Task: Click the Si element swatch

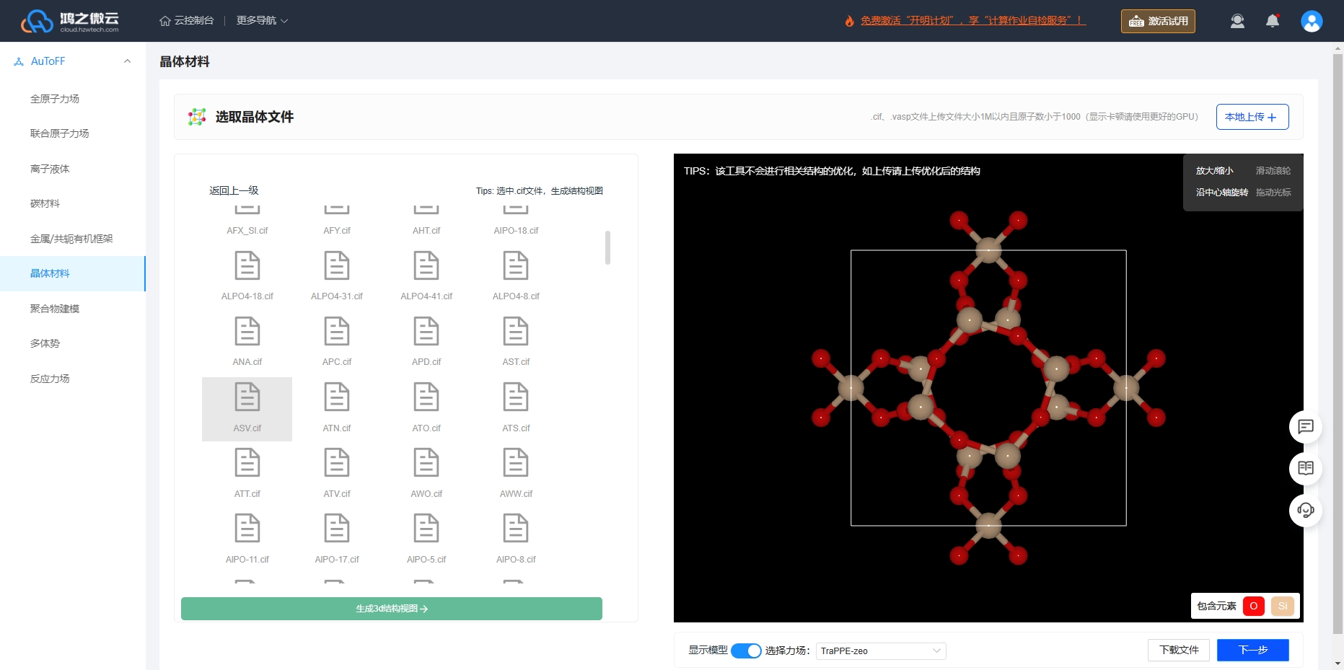Action: pyautogui.click(x=1283, y=606)
